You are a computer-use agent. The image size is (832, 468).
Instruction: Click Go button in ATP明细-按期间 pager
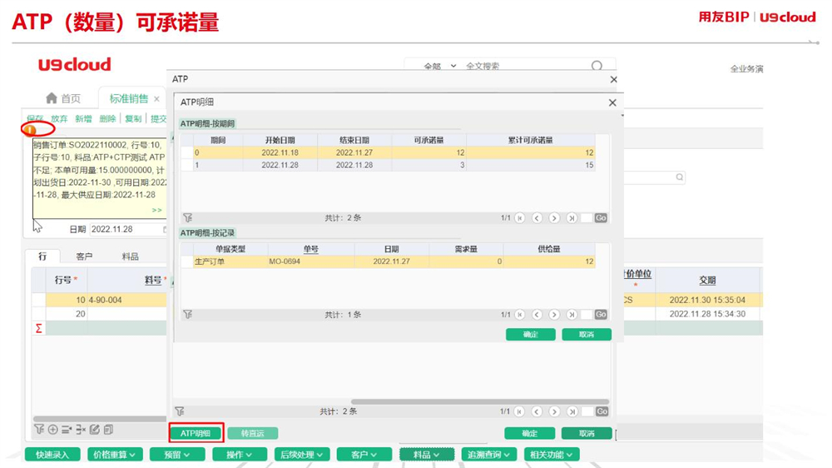(x=601, y=218)
